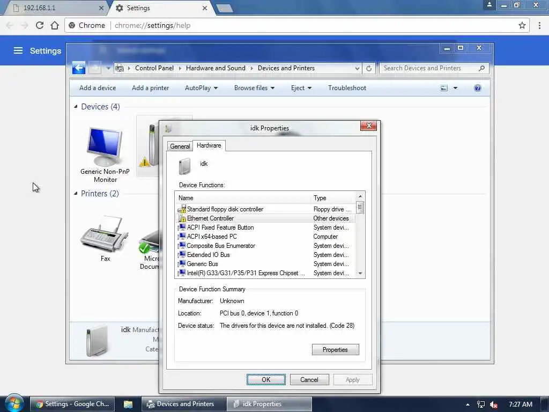
Task: Click the search magnifier in Devices and Printers
Action: pos(481,68)
